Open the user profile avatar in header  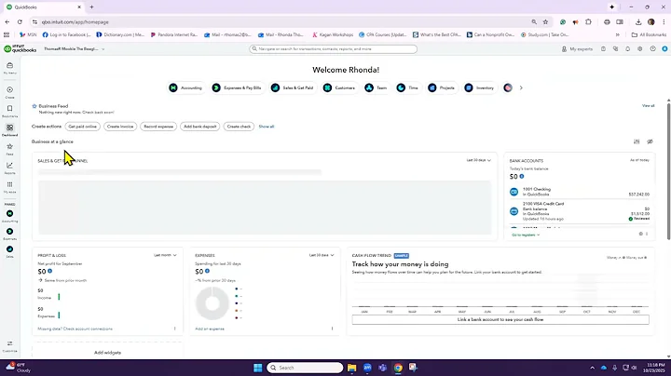[x=664, y=49]
